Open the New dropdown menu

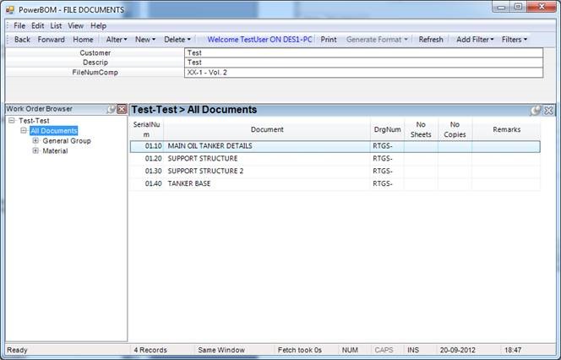[144, 39]
